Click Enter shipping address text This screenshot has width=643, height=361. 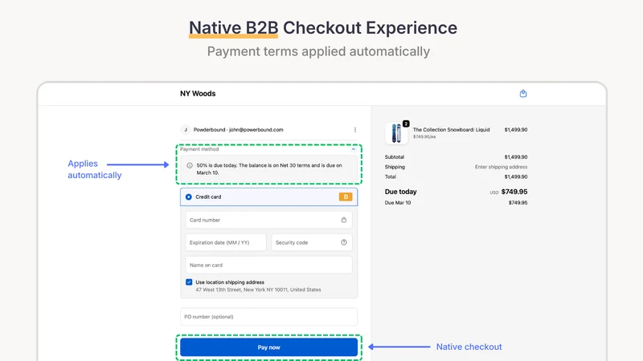click(x=501, y=167)
